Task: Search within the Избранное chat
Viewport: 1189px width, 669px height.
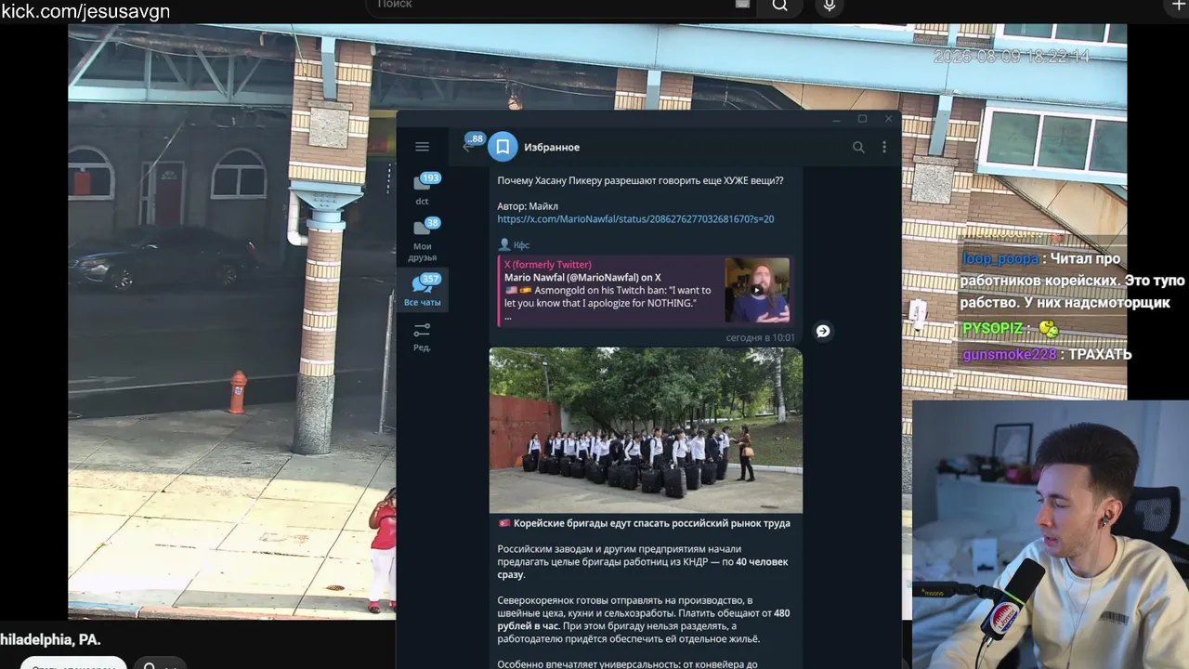Action: point(858,147)
